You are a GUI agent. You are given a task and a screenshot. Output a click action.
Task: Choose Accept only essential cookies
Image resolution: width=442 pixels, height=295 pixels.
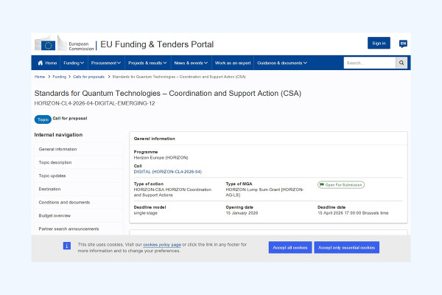pyautogui.click(x=347, y=248)
